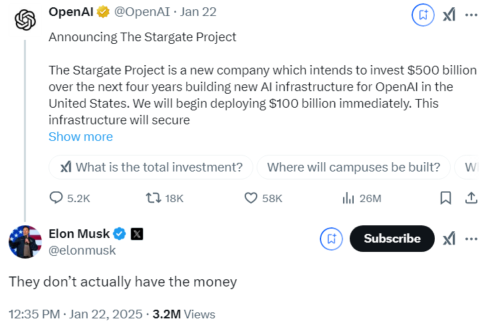Like the OpenAI tweet with 58K
The width and height of the screenshot is (492, 333).
(x=251, y=198)
